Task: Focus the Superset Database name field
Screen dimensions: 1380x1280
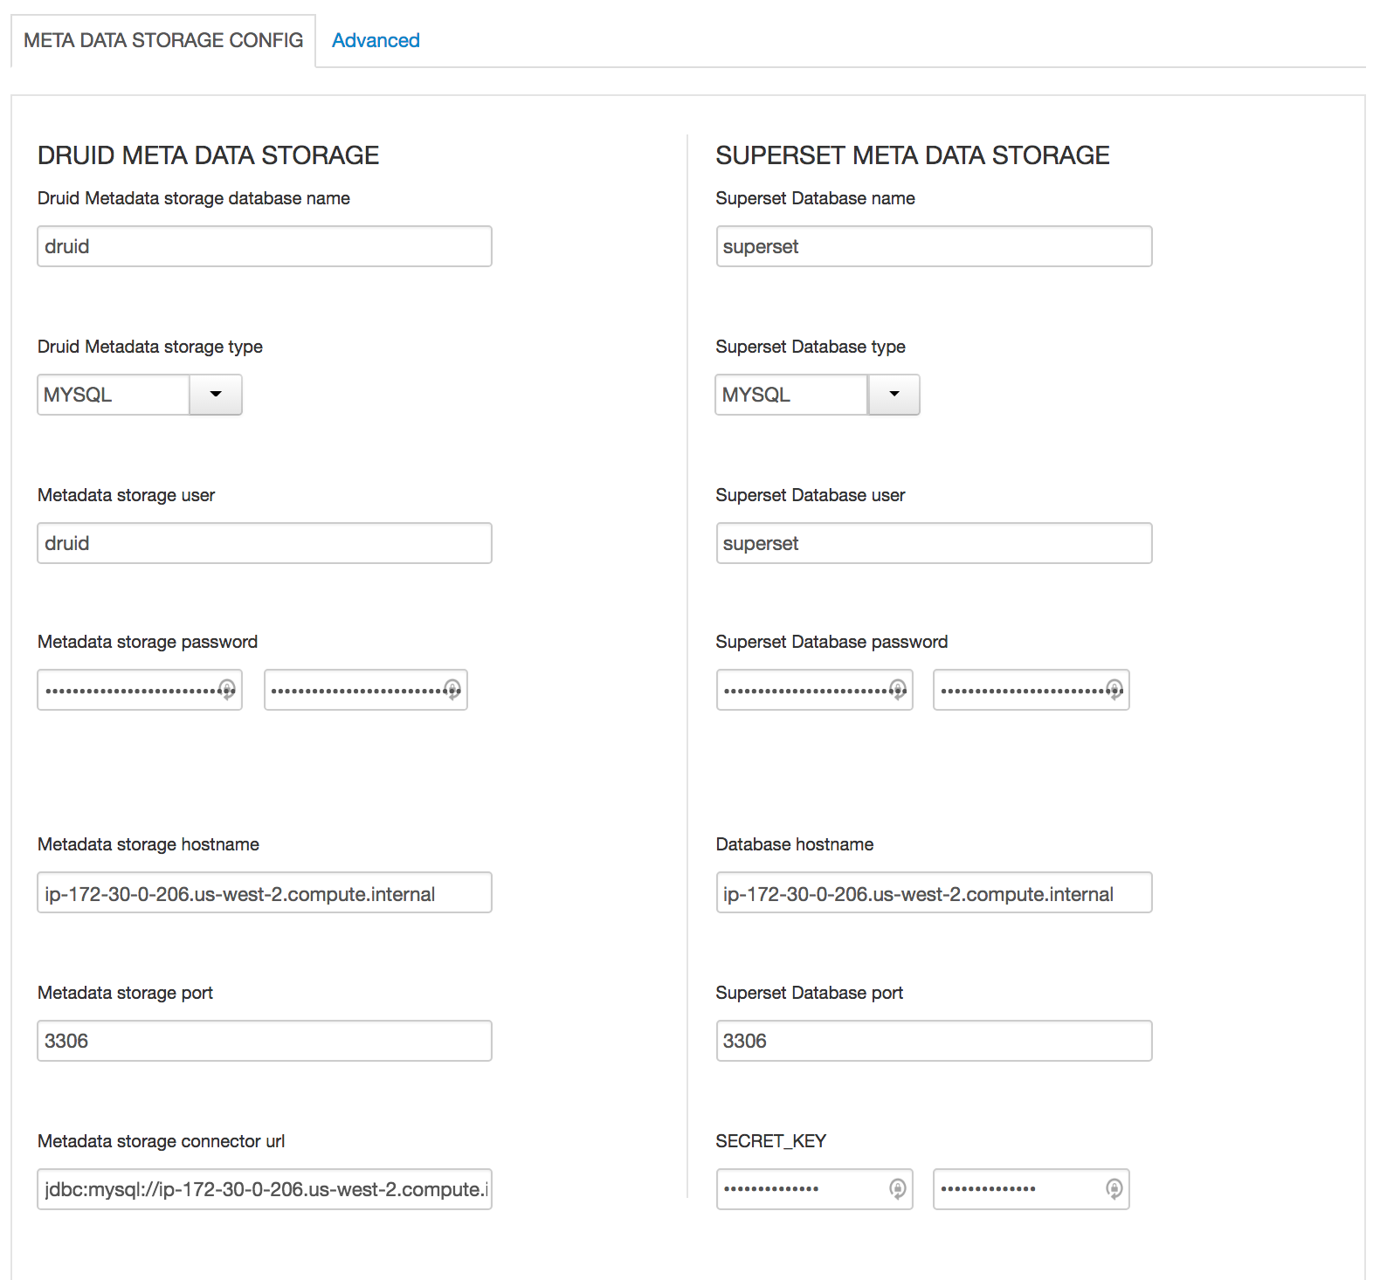Action: (x=934, y=246)
